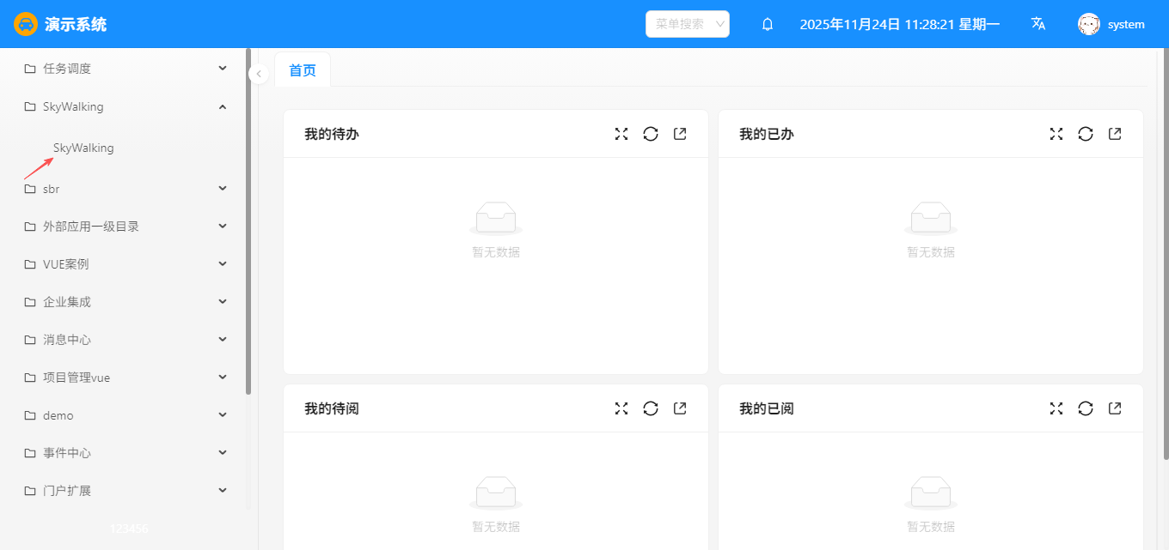Click the system user avatar
Image resolution: width=1169 pixels, height=550 pixels.
(x=1089, y=24)
